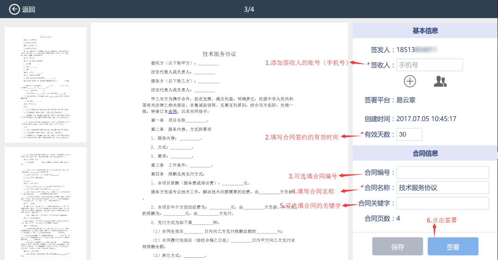Image resolution: width=498 pixels, height=260 pixels.
Task: Click the plus icon to add recipient
Action: 410,81
